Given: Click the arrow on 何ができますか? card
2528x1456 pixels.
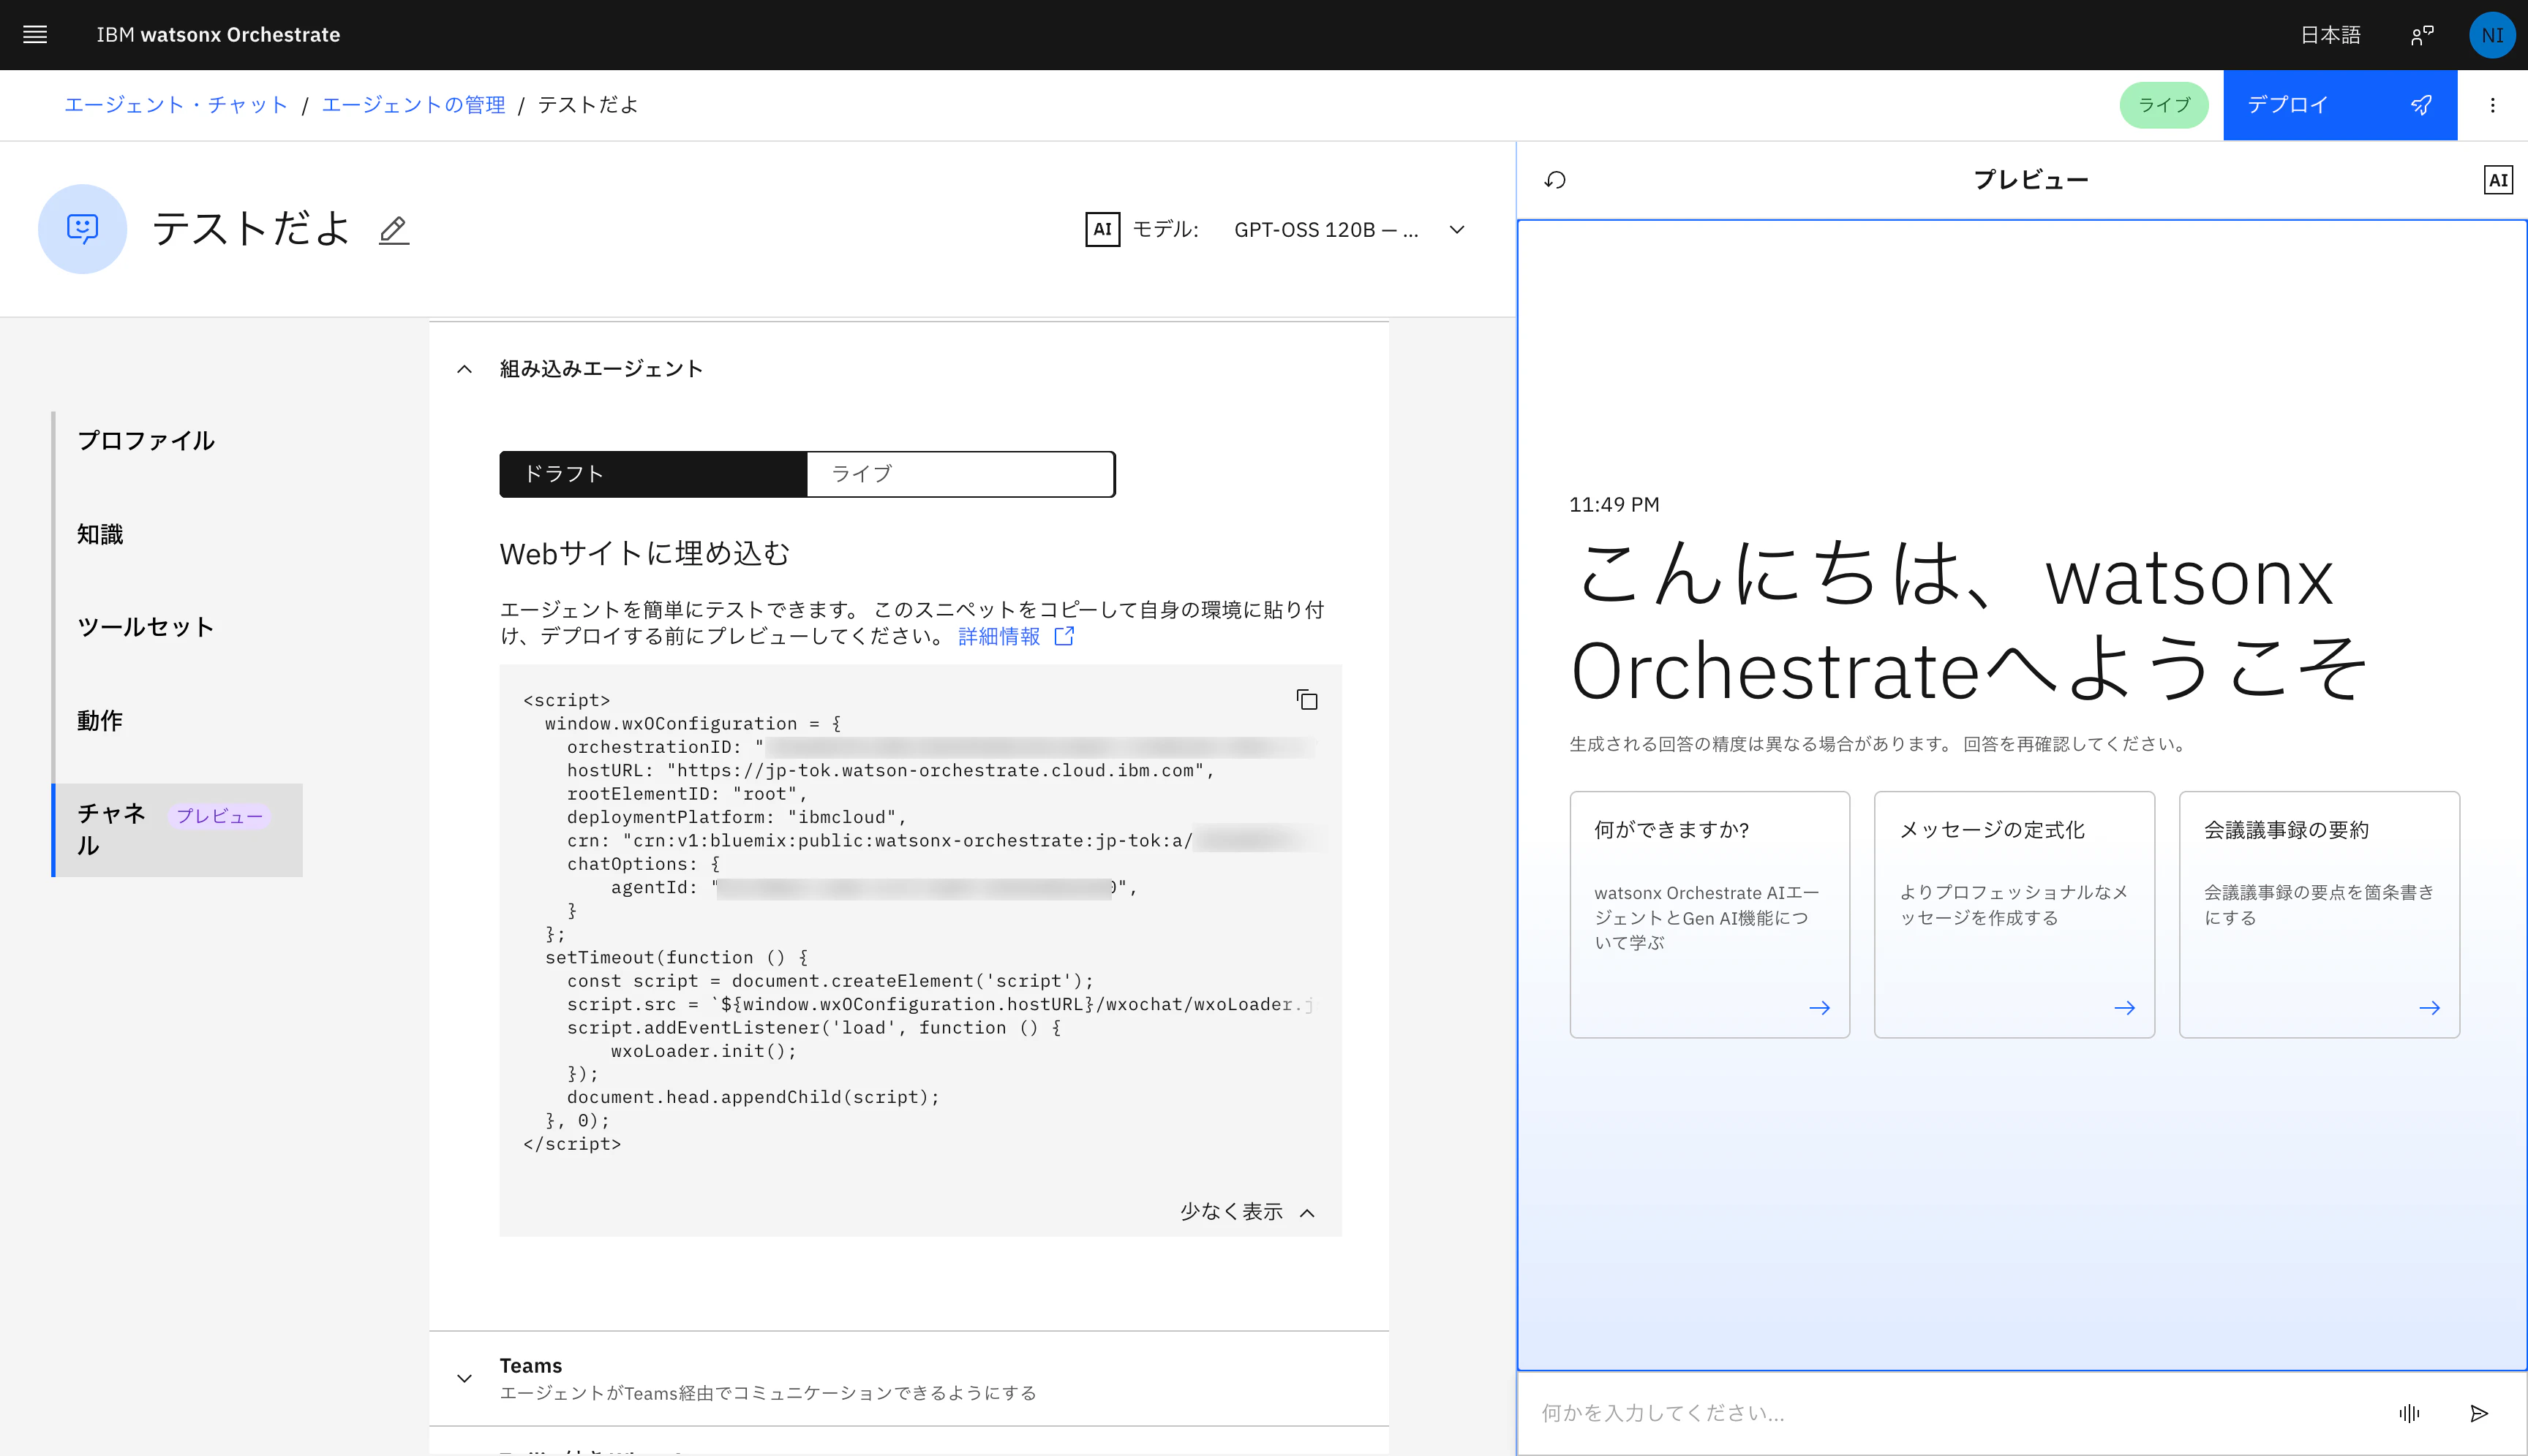Looking at the screenshot, I should pyautogui.click(x=1819, y=1008).
